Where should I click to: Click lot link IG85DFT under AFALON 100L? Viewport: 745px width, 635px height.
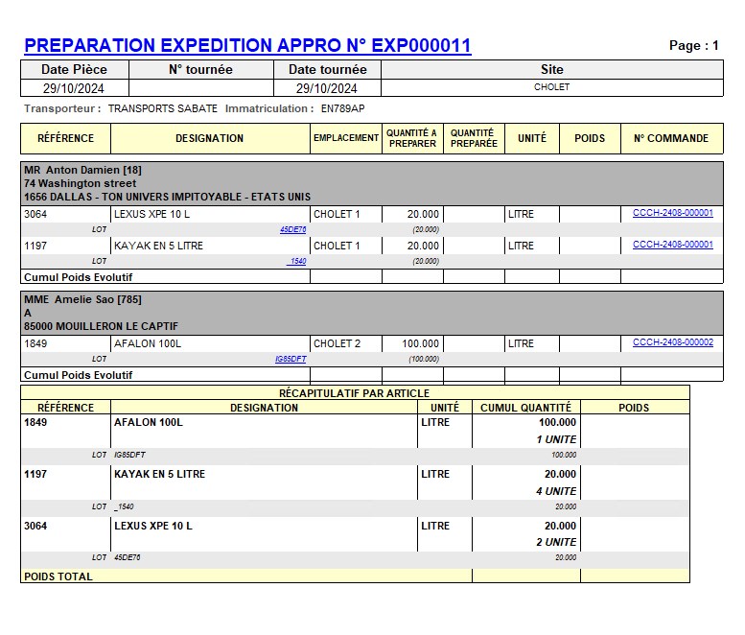[x=291, y=359]
